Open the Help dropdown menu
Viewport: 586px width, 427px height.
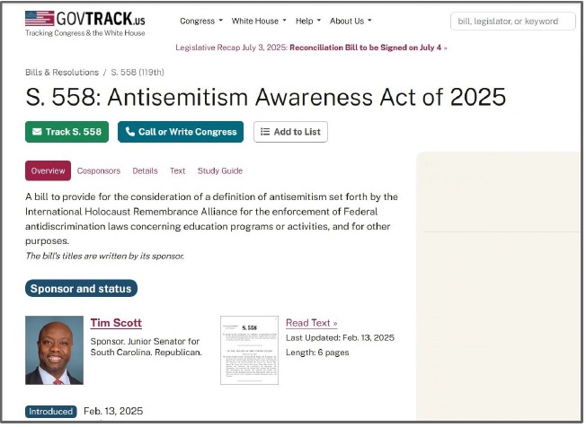click(308, 21)
